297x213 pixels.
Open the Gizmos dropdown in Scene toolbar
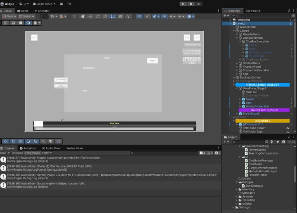click(192, 16)
